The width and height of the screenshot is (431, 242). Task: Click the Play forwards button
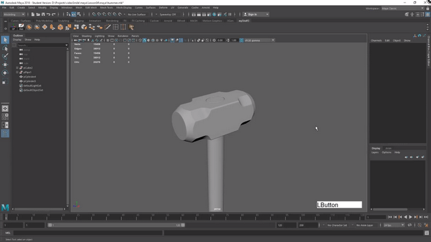pos(410,216)
